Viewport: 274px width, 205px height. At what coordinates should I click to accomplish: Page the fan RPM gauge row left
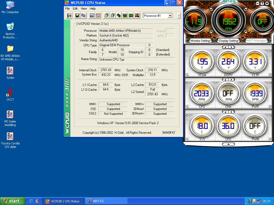(225, 80)
